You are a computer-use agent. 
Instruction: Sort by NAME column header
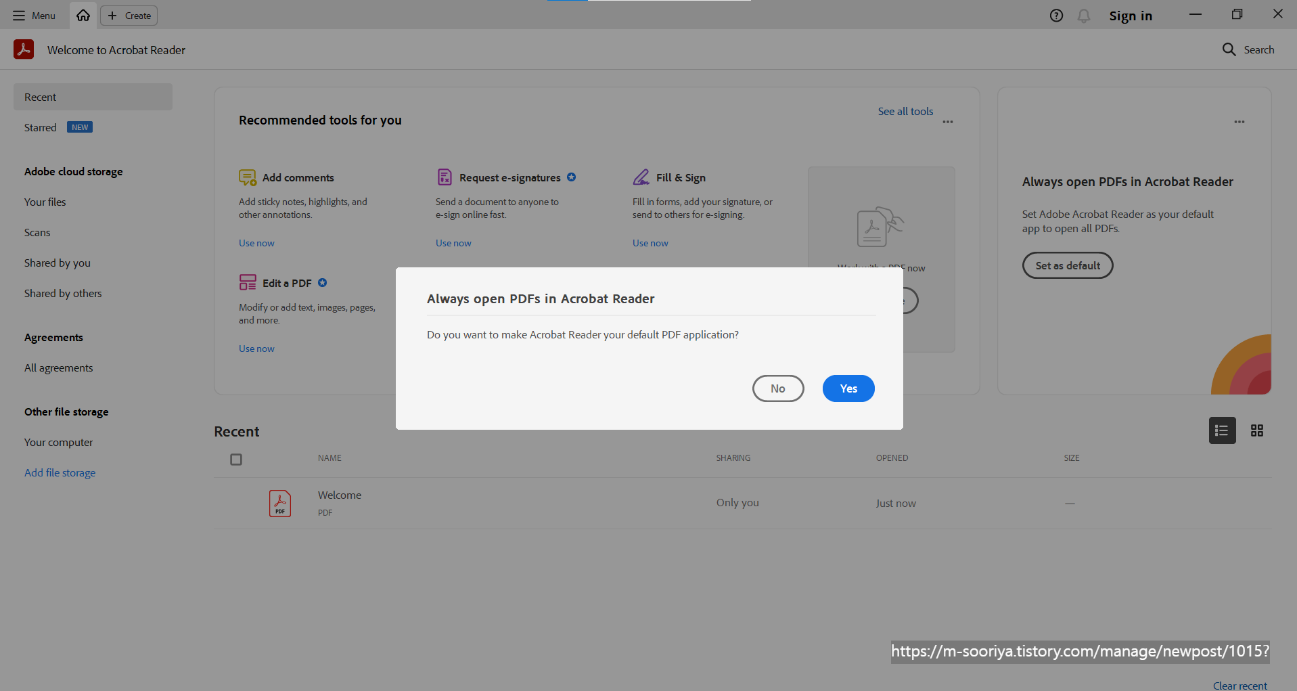(x=329, y=458)
